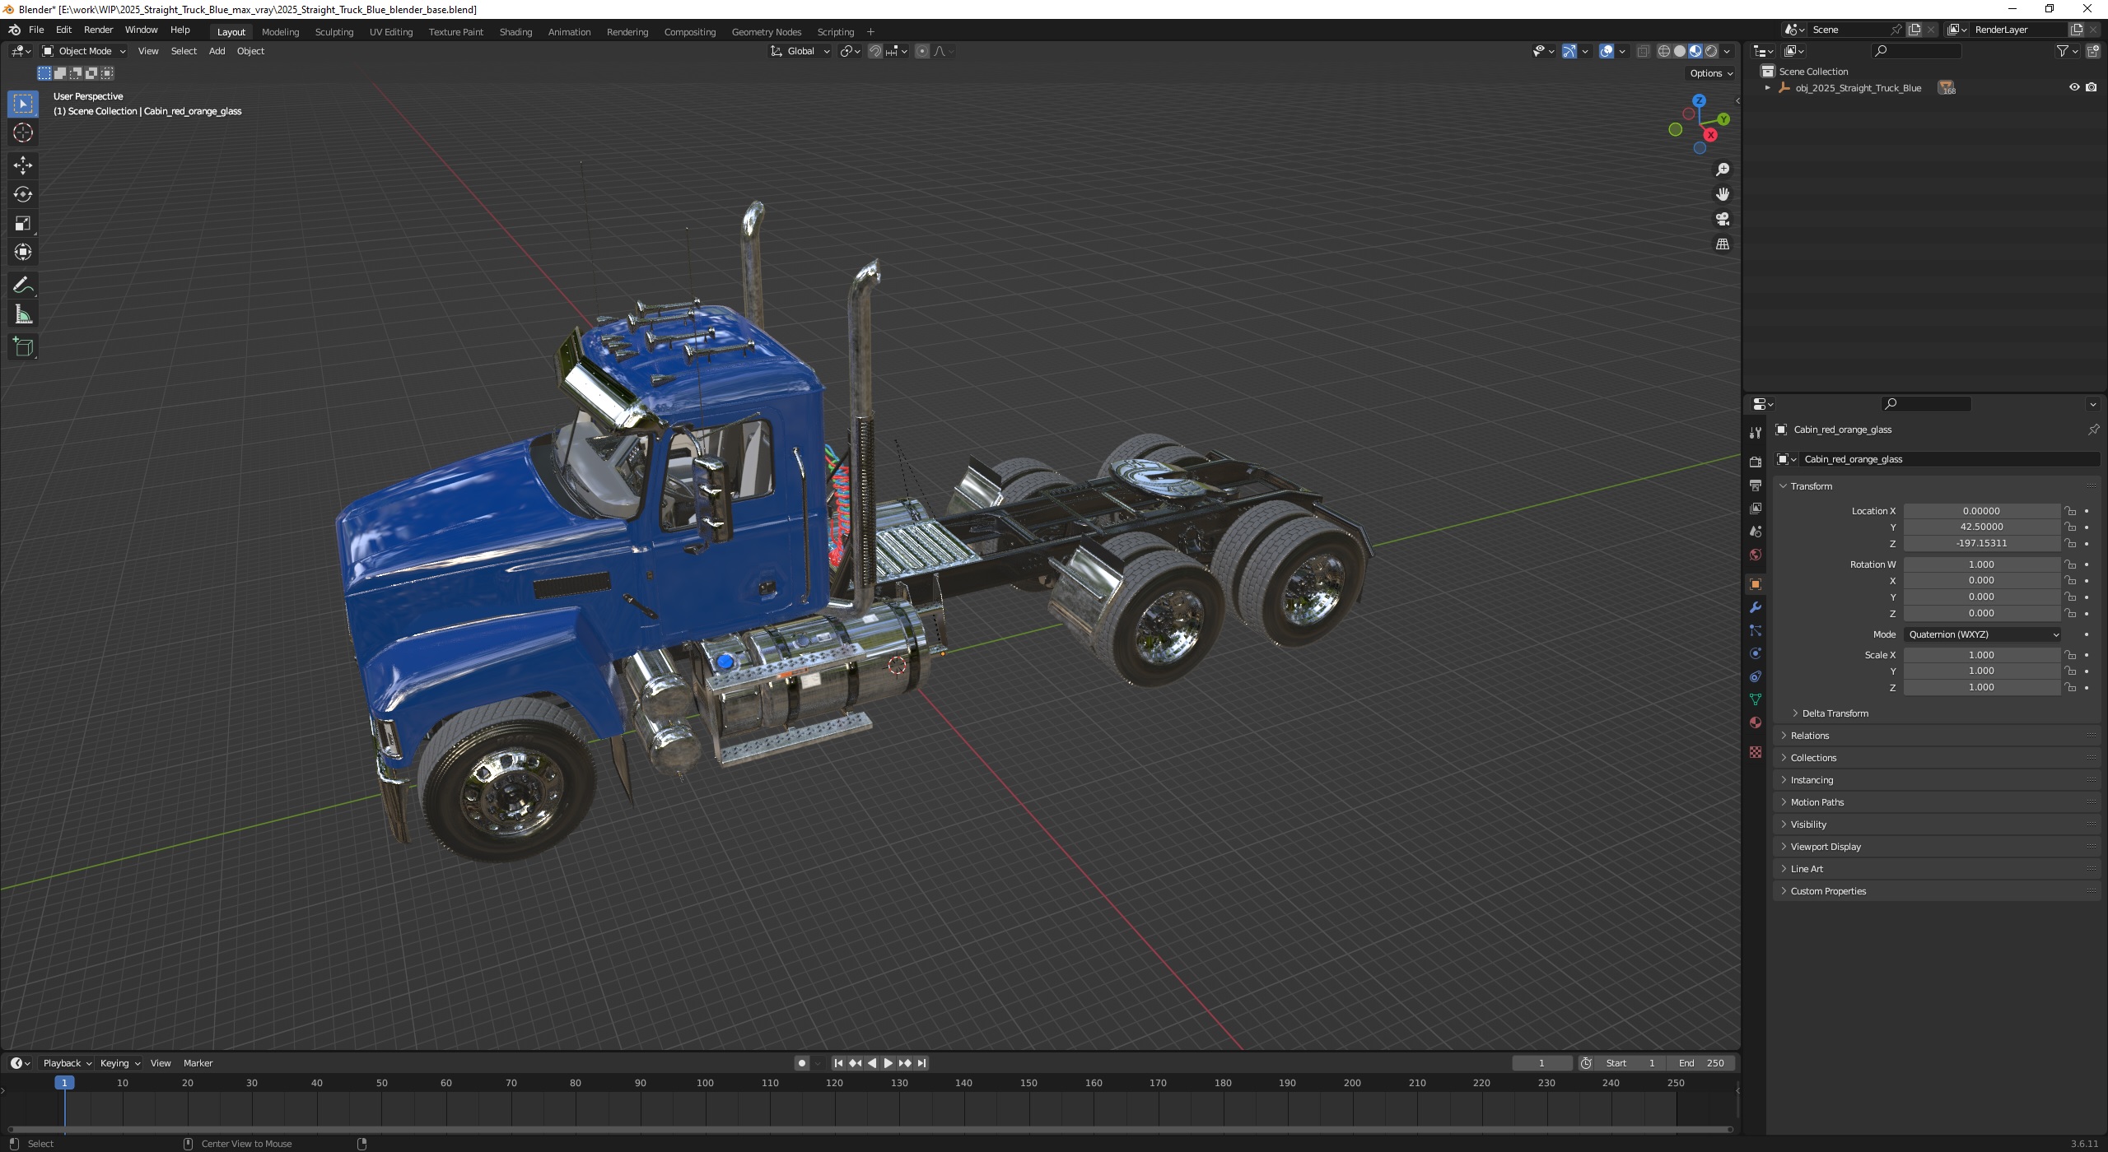Activate the Rotate tool

click(x=23, y=194)
